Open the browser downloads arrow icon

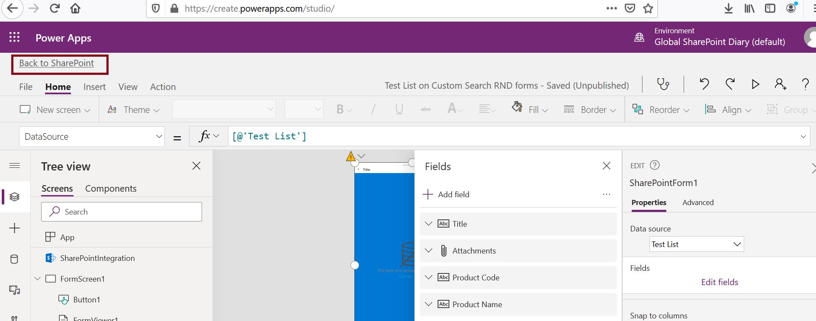point(729,8)
